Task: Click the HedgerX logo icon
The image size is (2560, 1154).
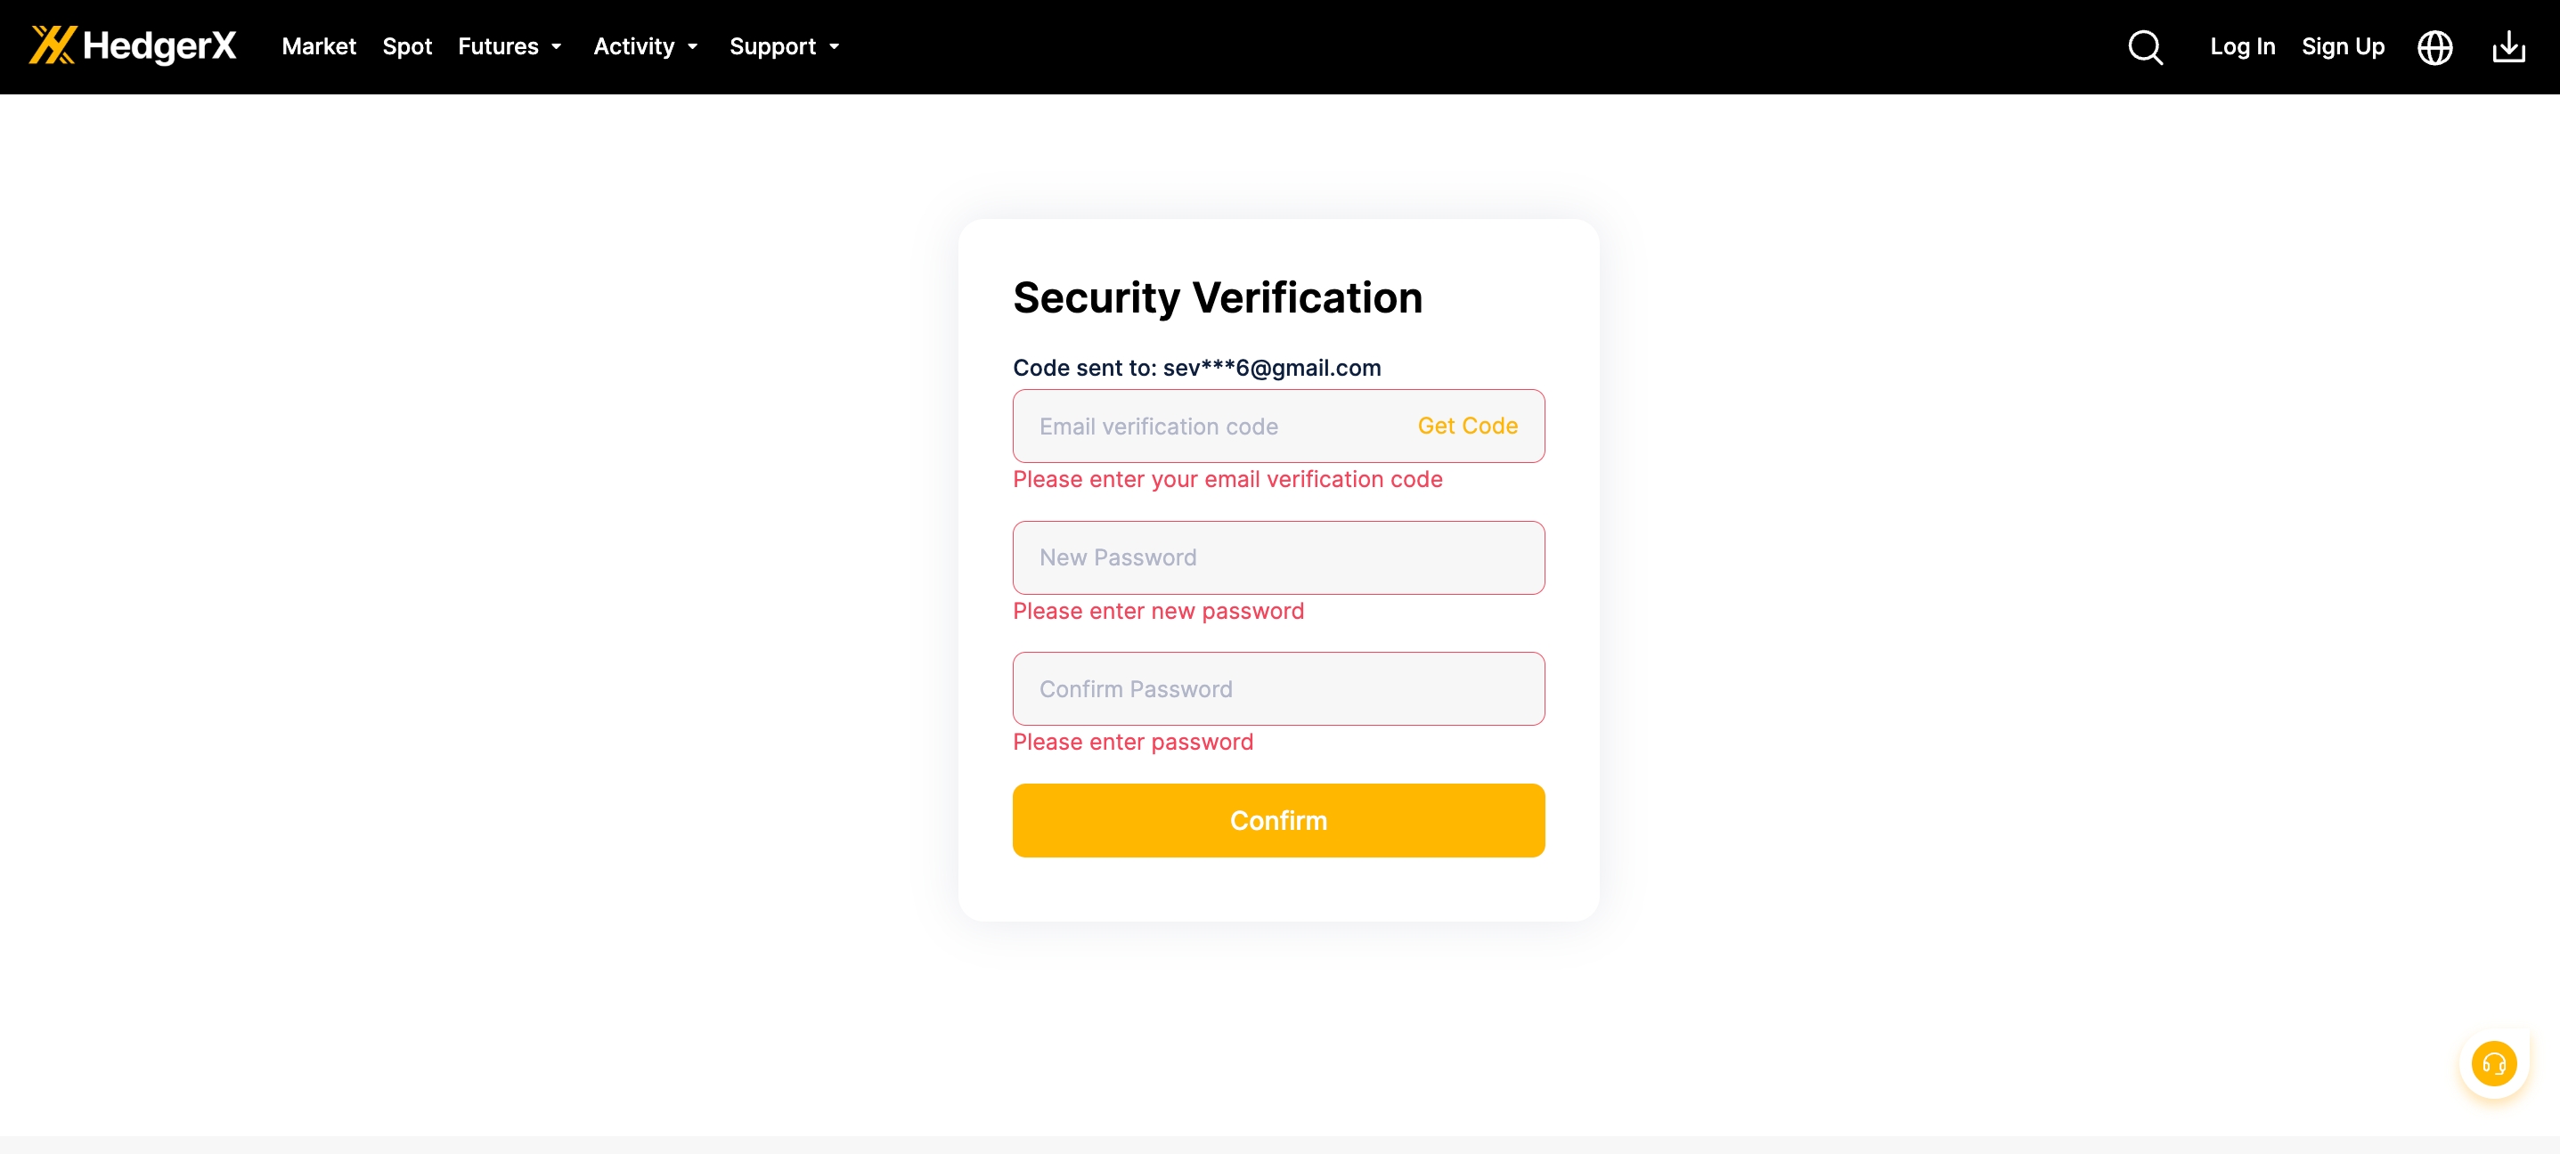Action: point(52,45)
